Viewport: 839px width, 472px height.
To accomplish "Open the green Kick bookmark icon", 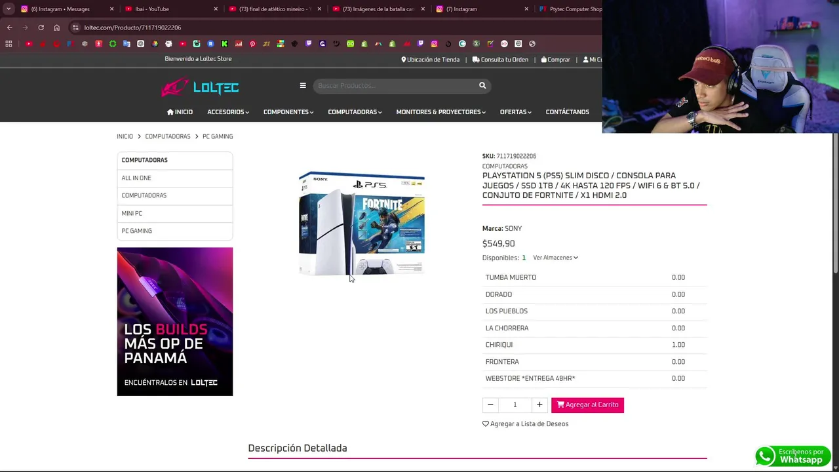I will point(224,44).
